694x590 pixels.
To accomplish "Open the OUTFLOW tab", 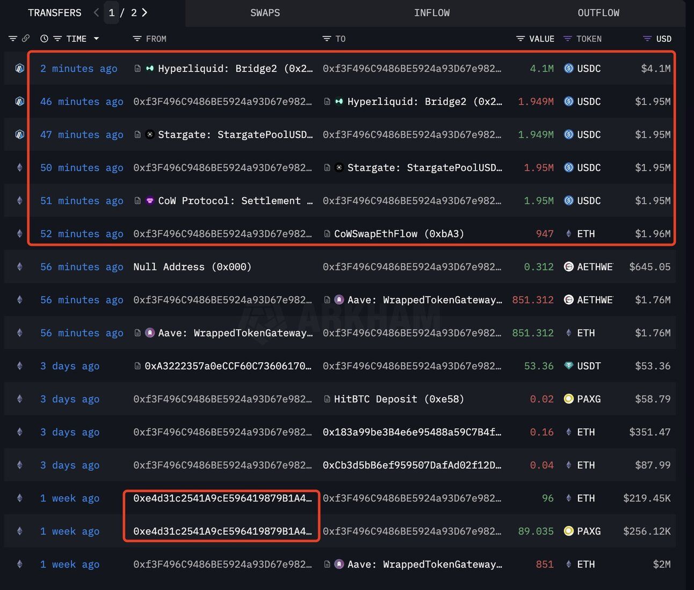I will click(x=598, y=12).
